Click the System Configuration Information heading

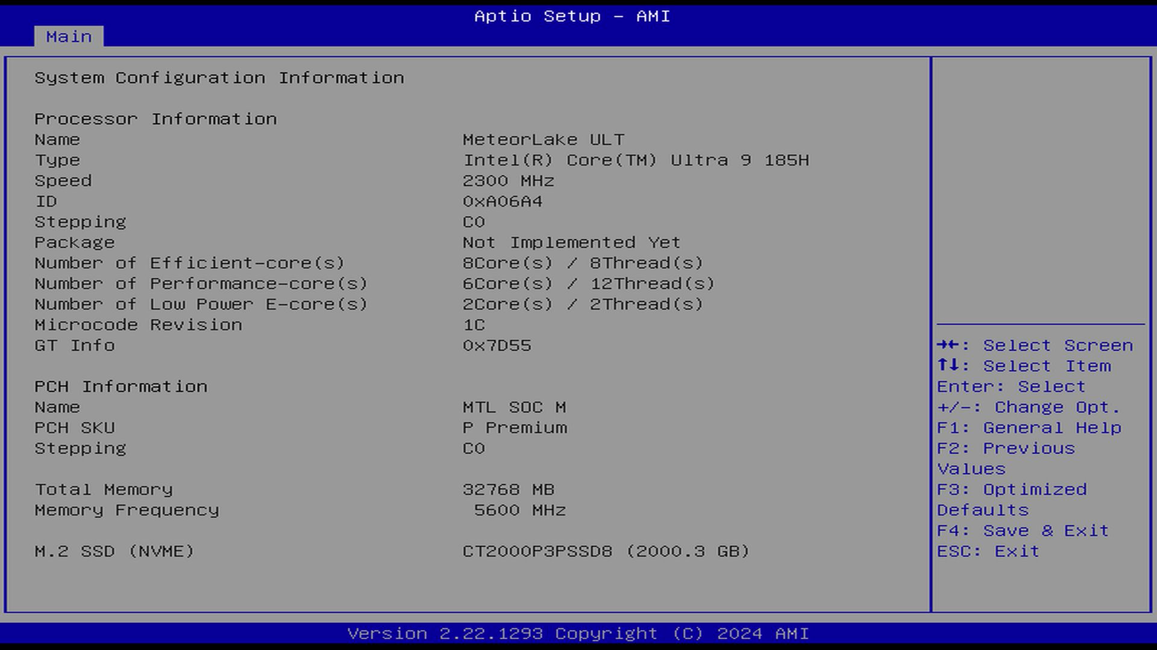[219, 78]
